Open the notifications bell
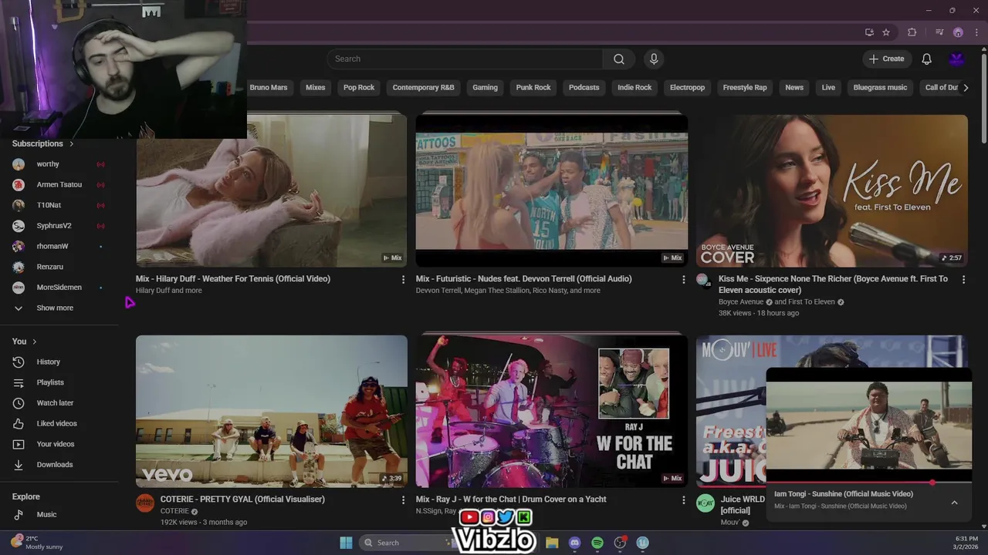 [x=927, y=59]
